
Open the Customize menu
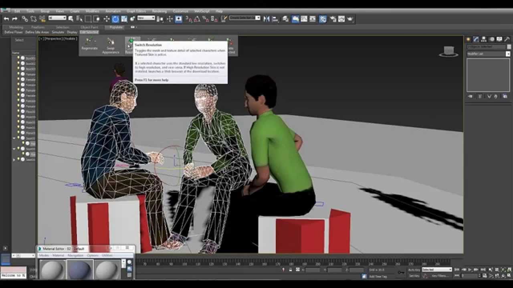click(180, 11)
